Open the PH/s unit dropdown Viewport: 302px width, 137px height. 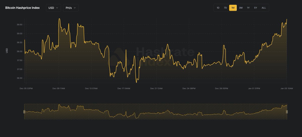pyautogui.click(x=71, y=8)
